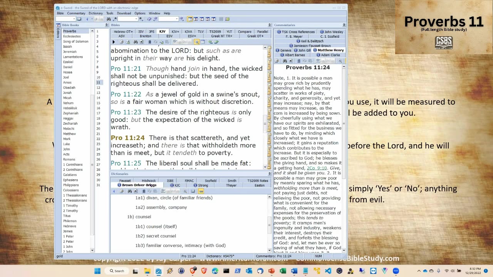Open the Dictionary menu

[96, 13]
